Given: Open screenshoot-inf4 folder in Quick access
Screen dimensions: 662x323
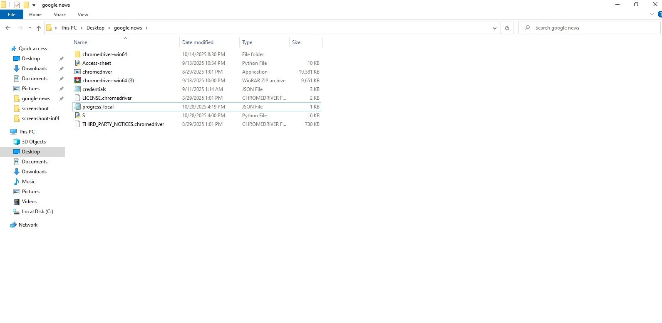Looking at the screenshot, I should click(x=40, y=118).
